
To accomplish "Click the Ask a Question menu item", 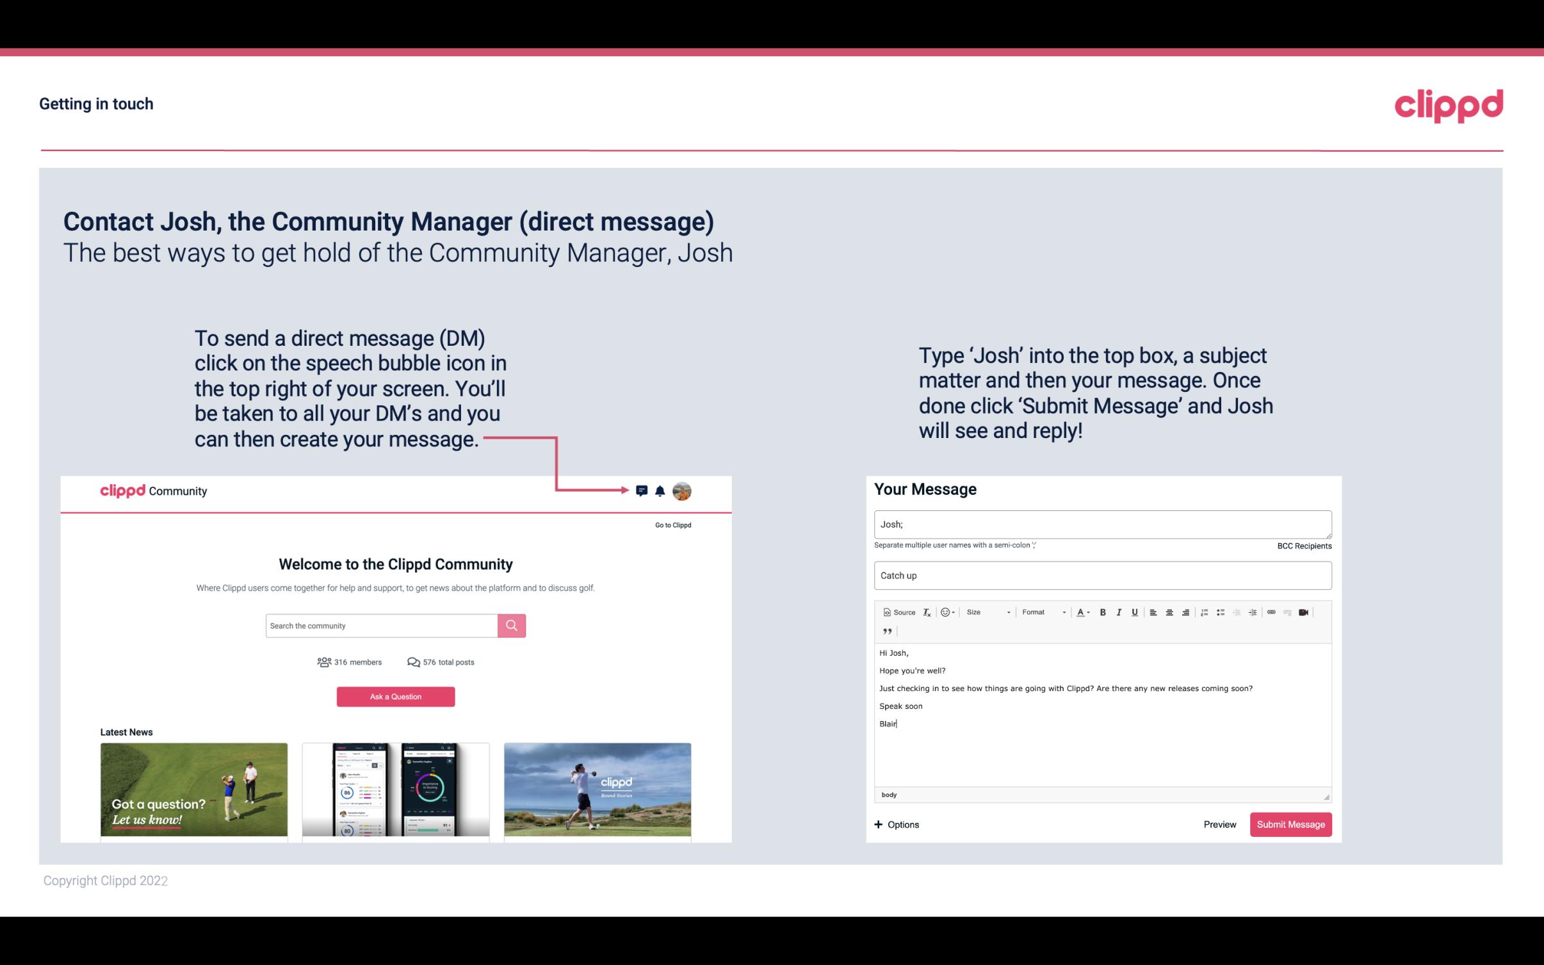I will (x=396, y=696).
